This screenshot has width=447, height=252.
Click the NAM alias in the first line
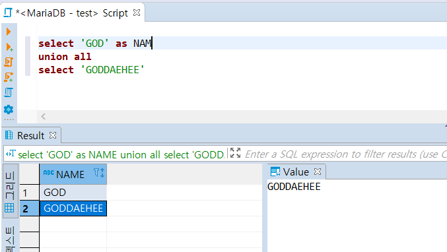pos(142,44)
